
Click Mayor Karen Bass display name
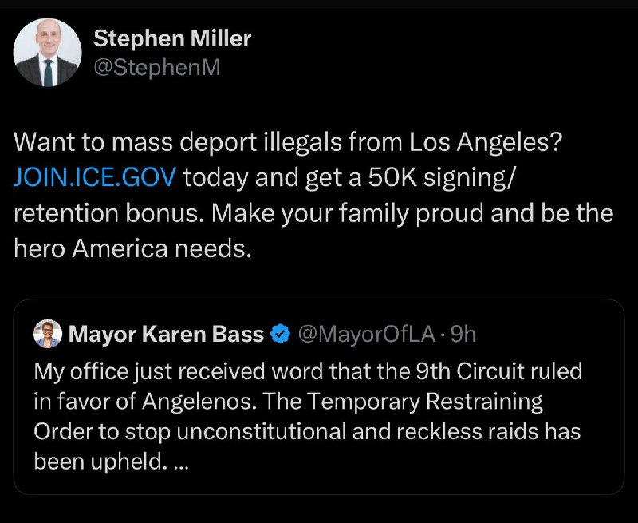166,334
